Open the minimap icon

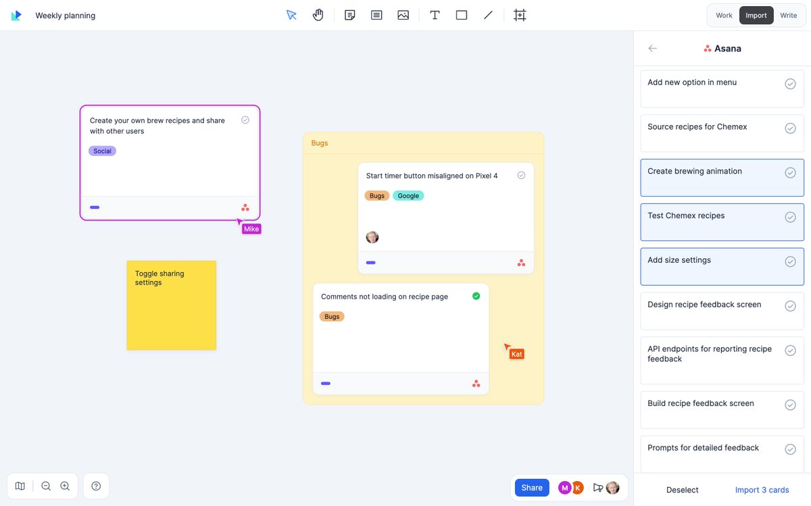[x=20, y=486]
